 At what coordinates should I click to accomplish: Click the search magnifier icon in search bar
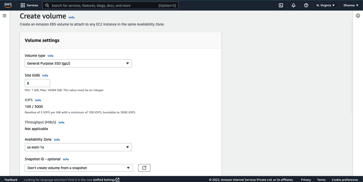click(47, 5)
